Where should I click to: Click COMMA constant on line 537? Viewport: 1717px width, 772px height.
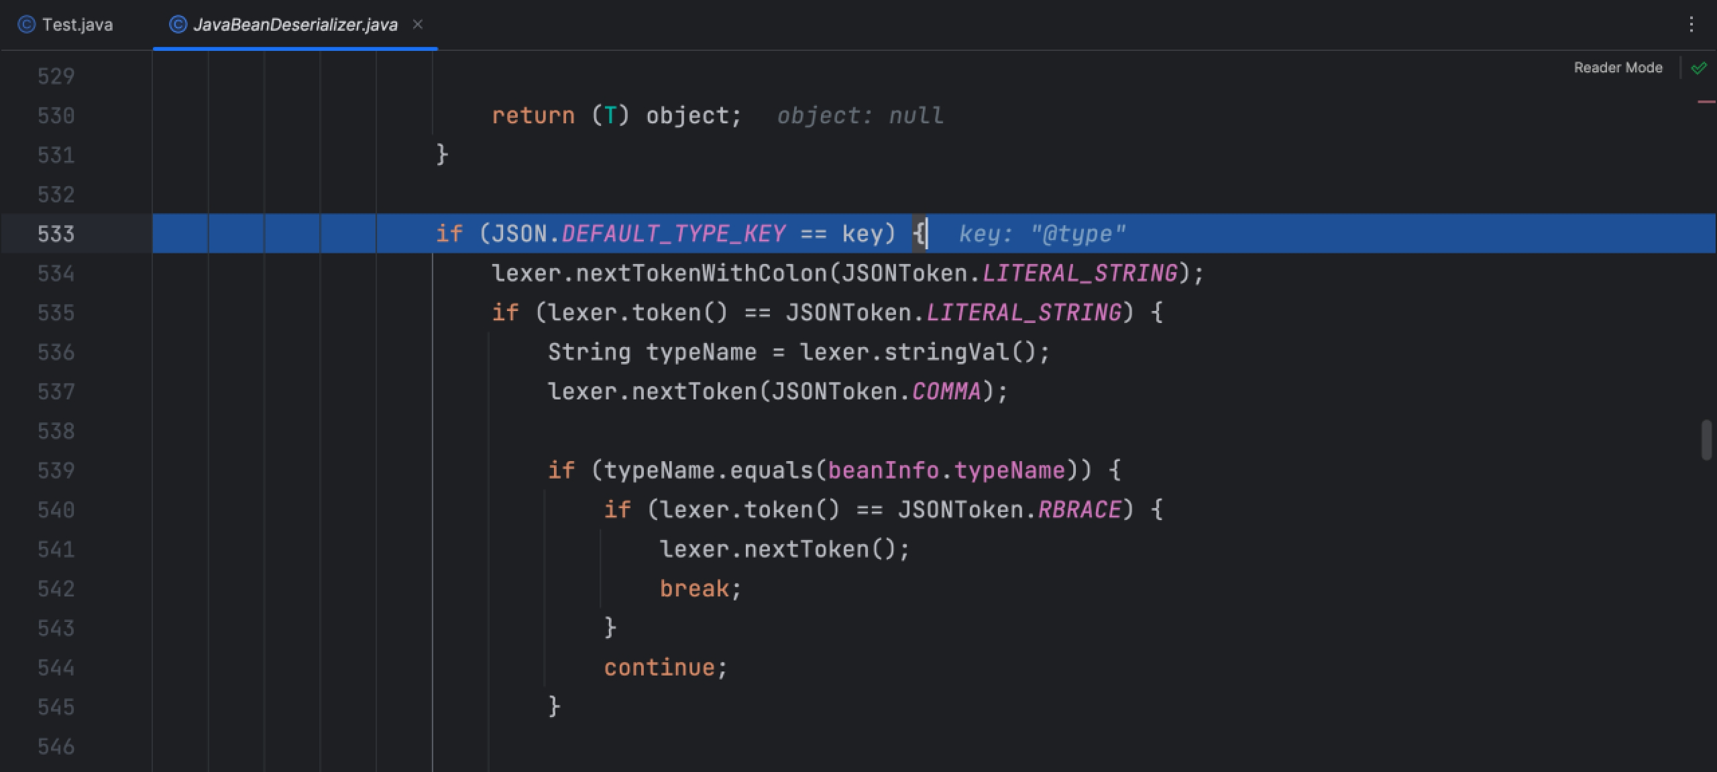[947, 392]
